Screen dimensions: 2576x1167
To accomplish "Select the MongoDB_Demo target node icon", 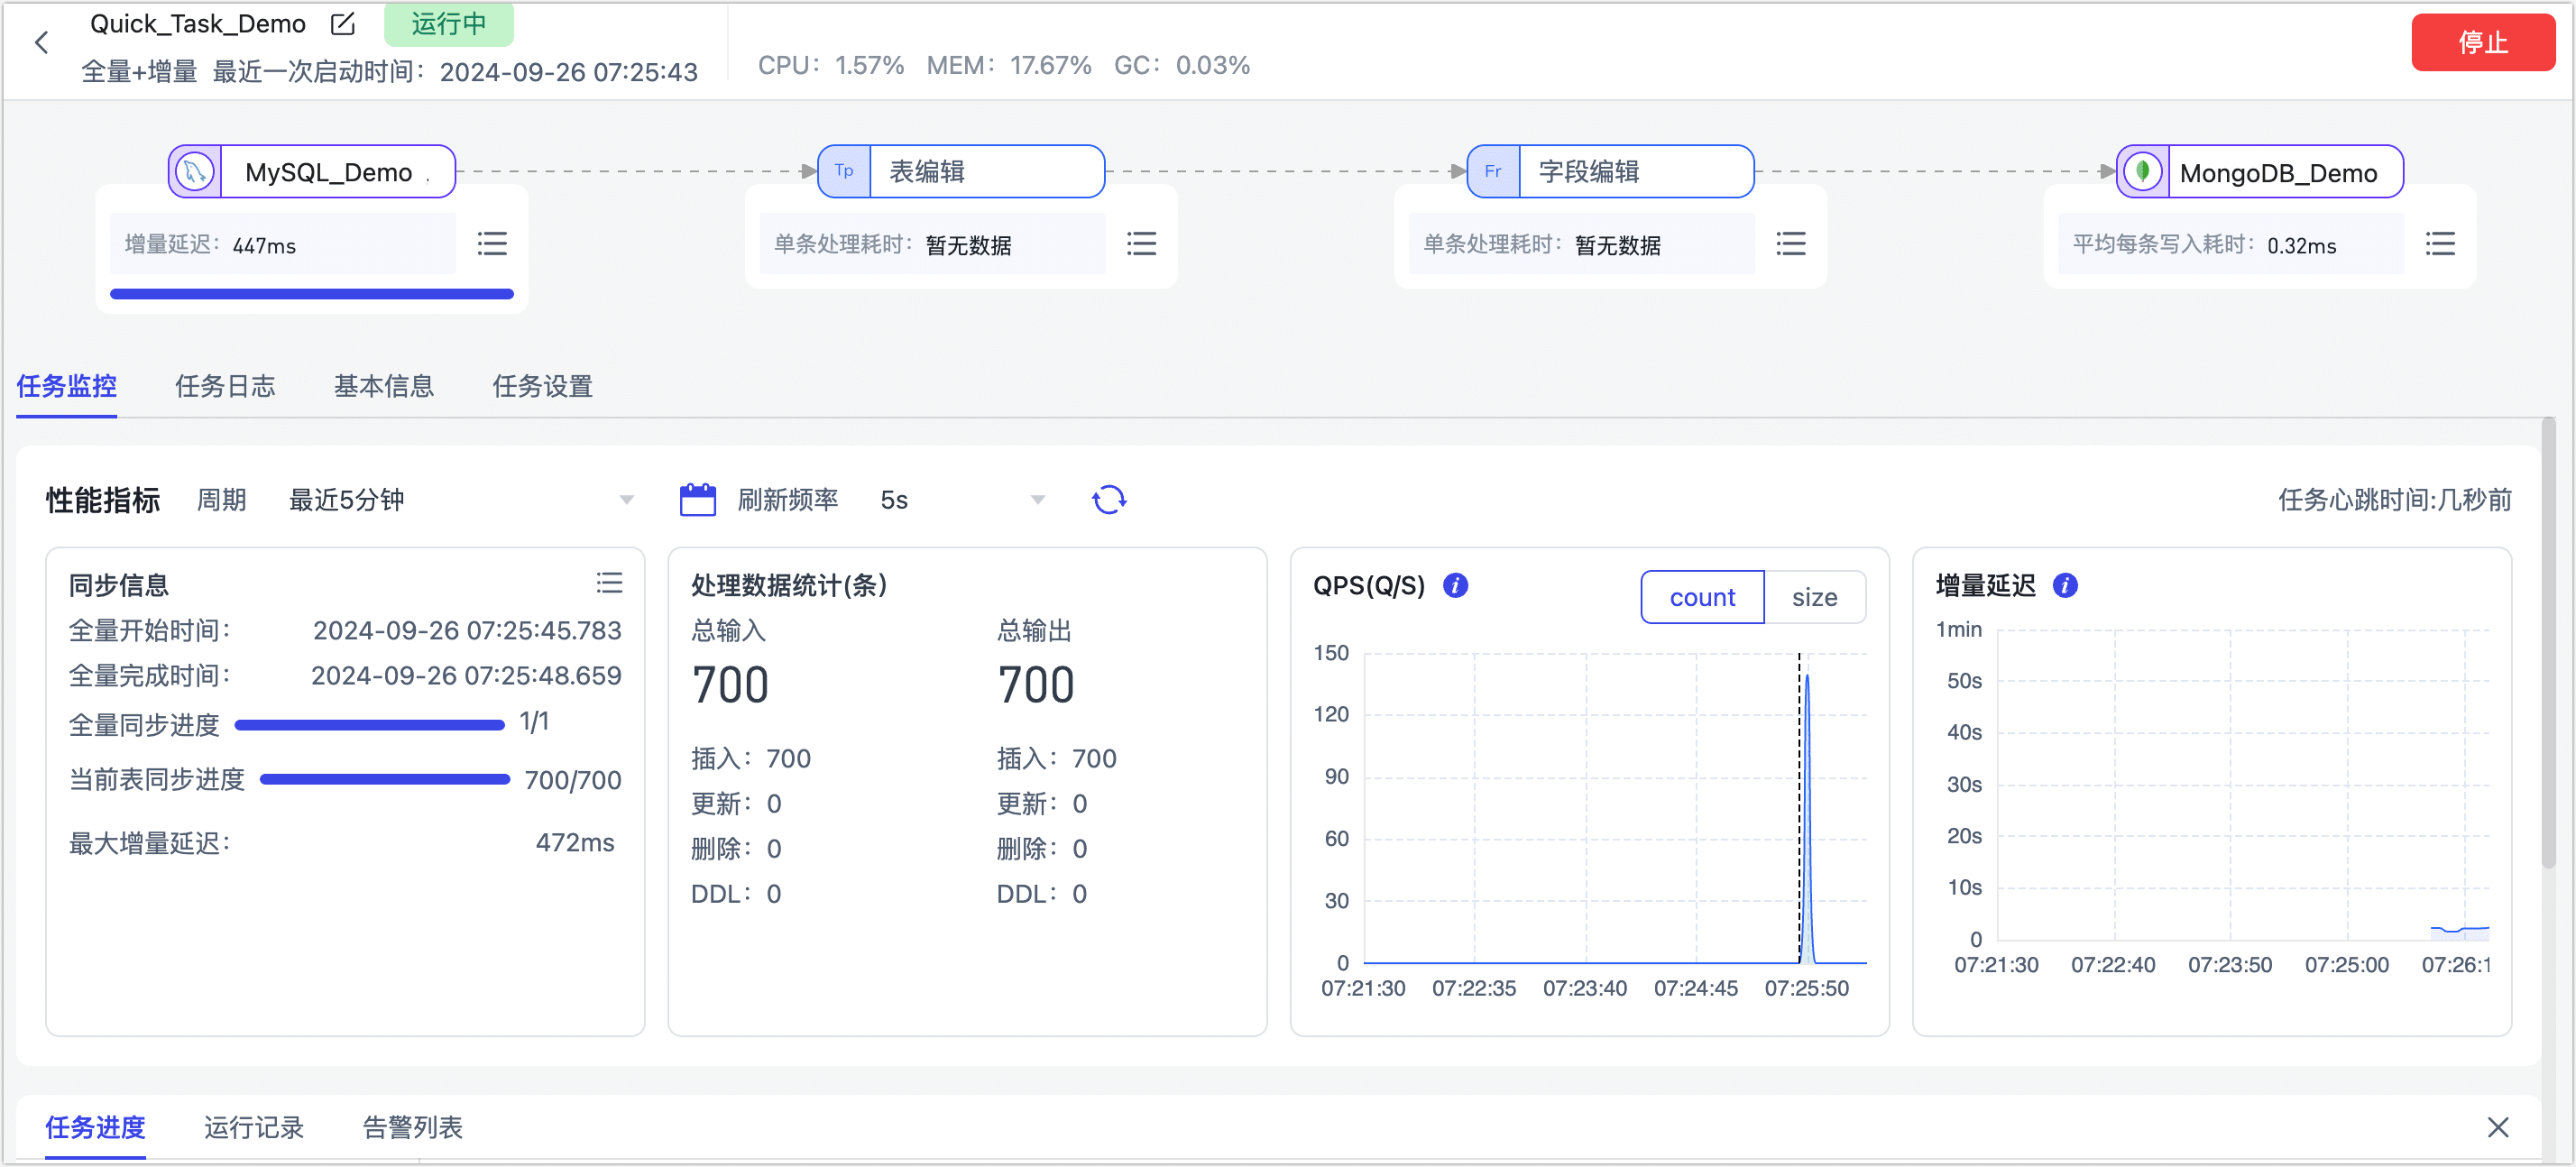I will point(2142,170).
